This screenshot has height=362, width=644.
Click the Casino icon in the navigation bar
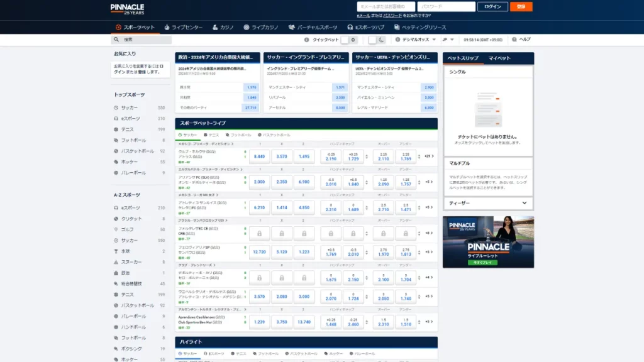(214, 28)
